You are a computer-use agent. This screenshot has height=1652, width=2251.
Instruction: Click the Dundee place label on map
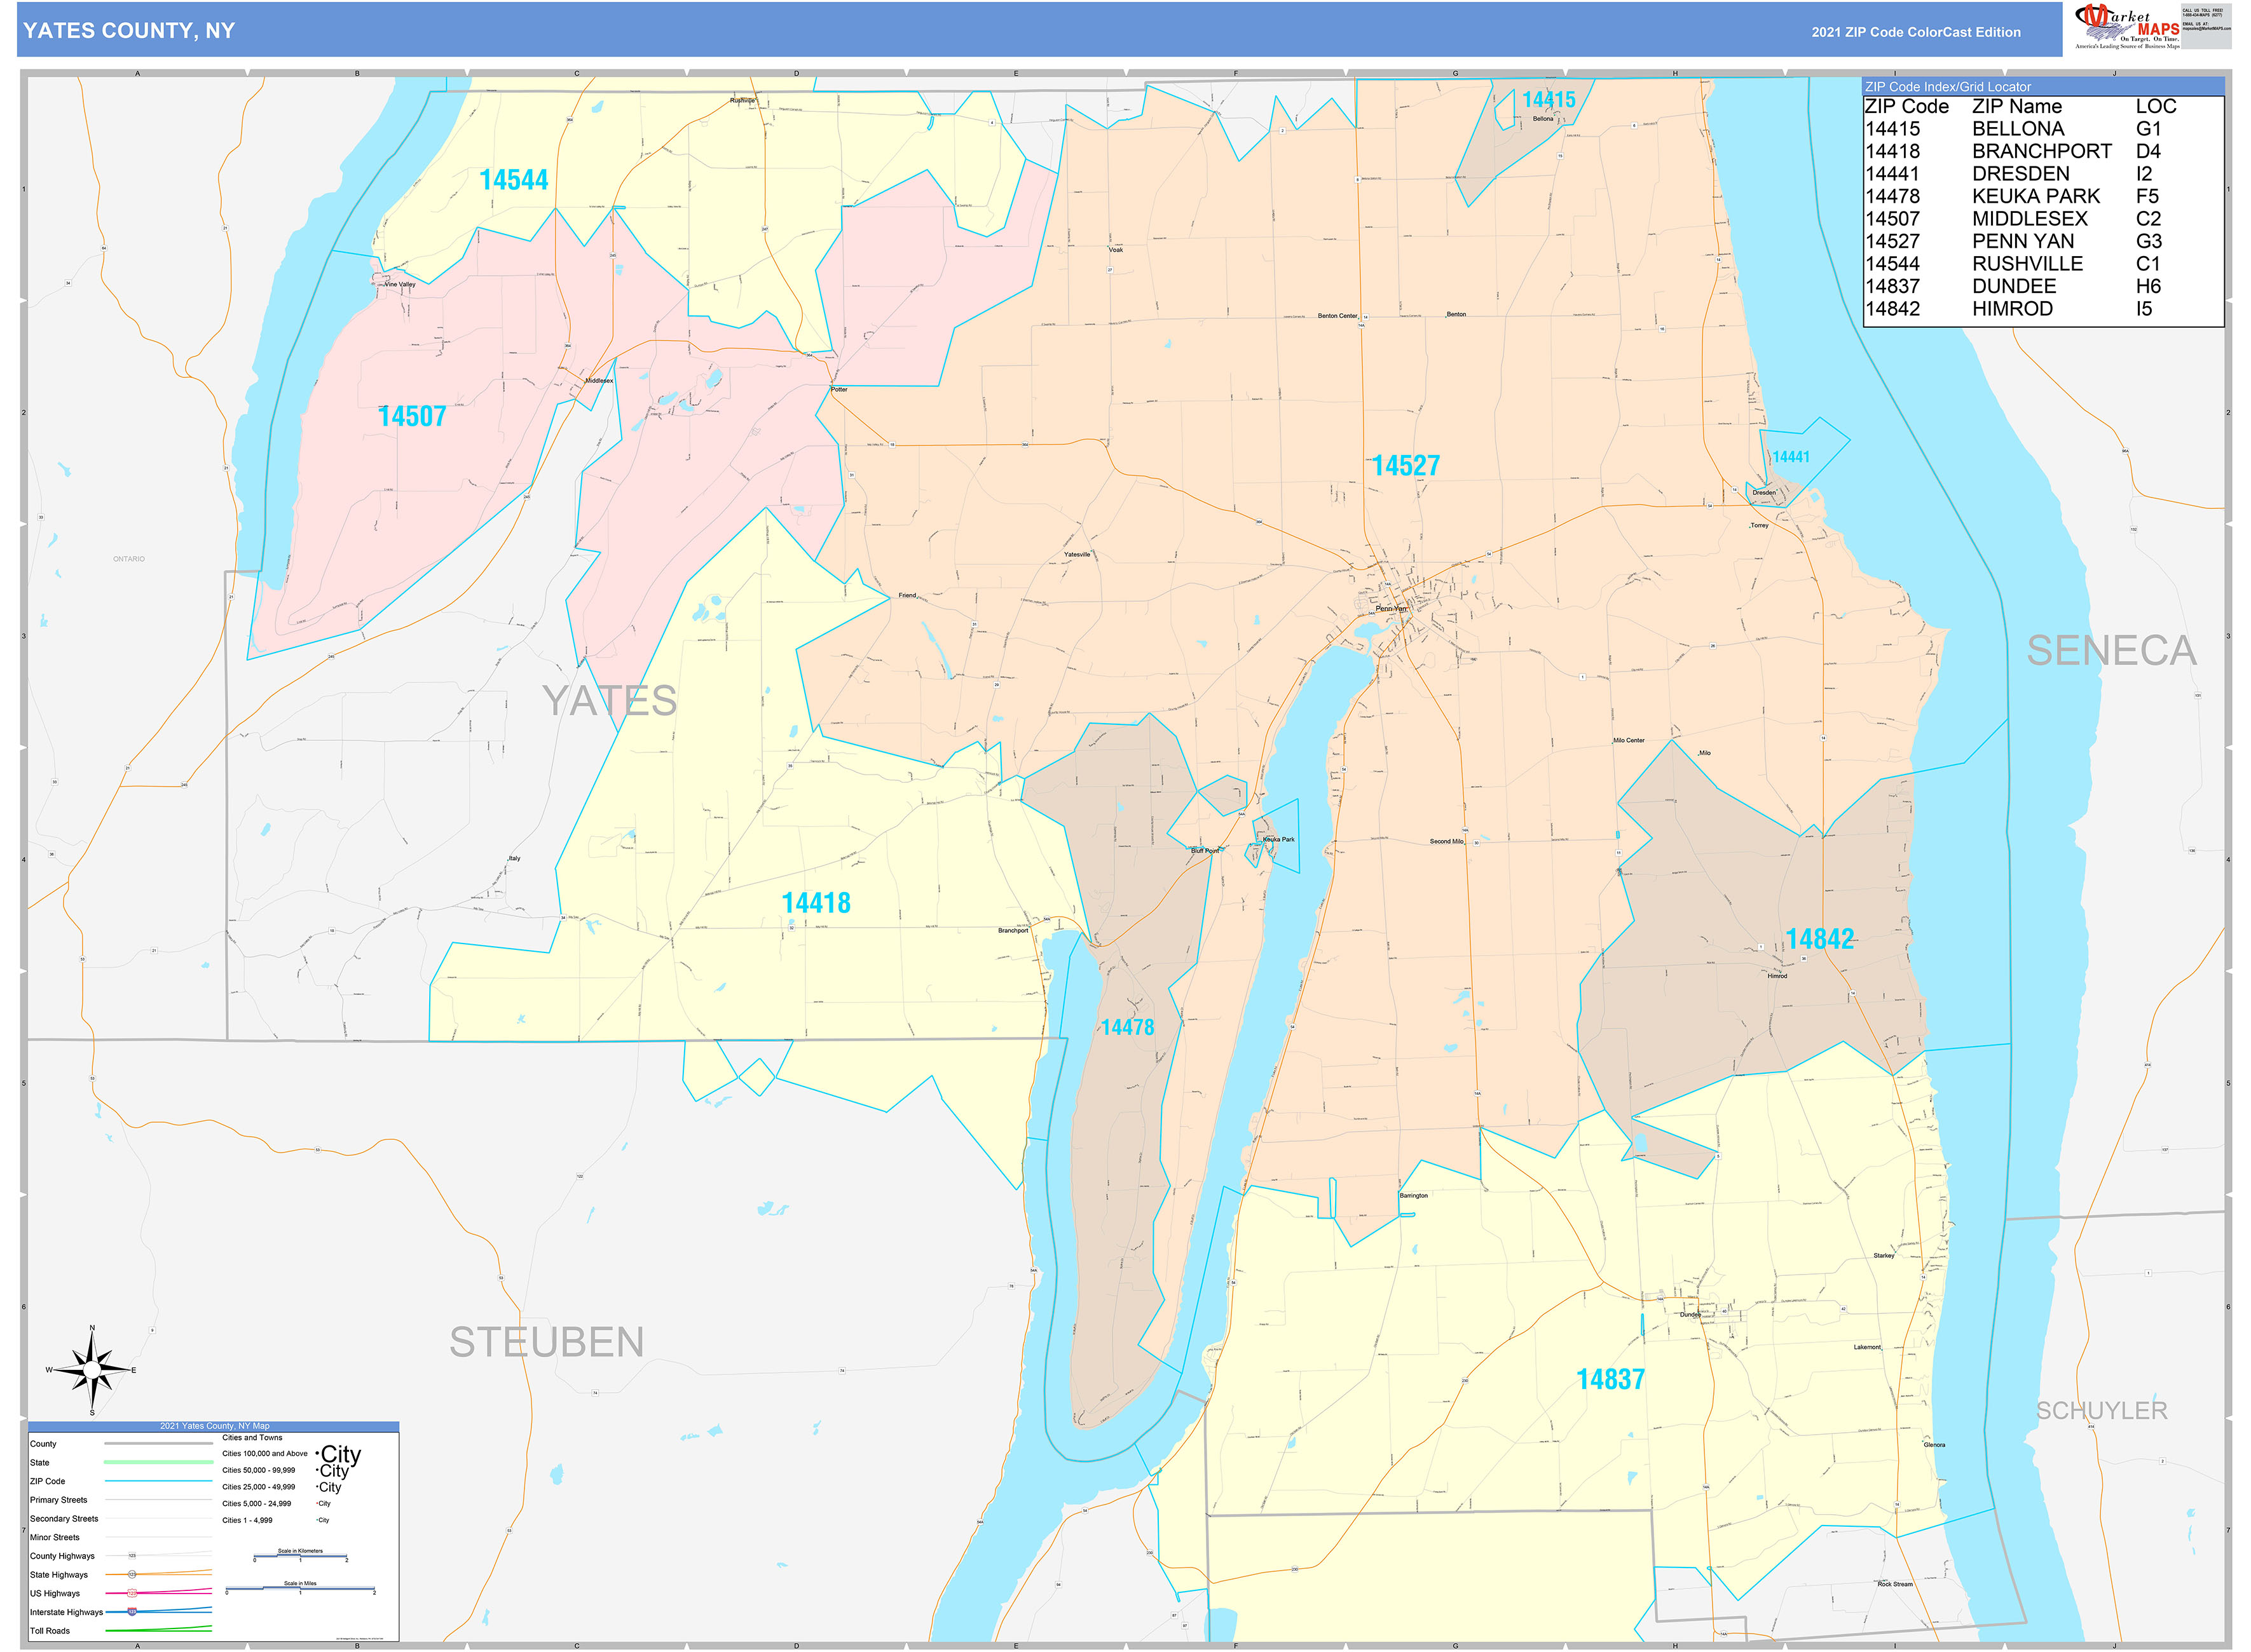click(1690, 1315)
